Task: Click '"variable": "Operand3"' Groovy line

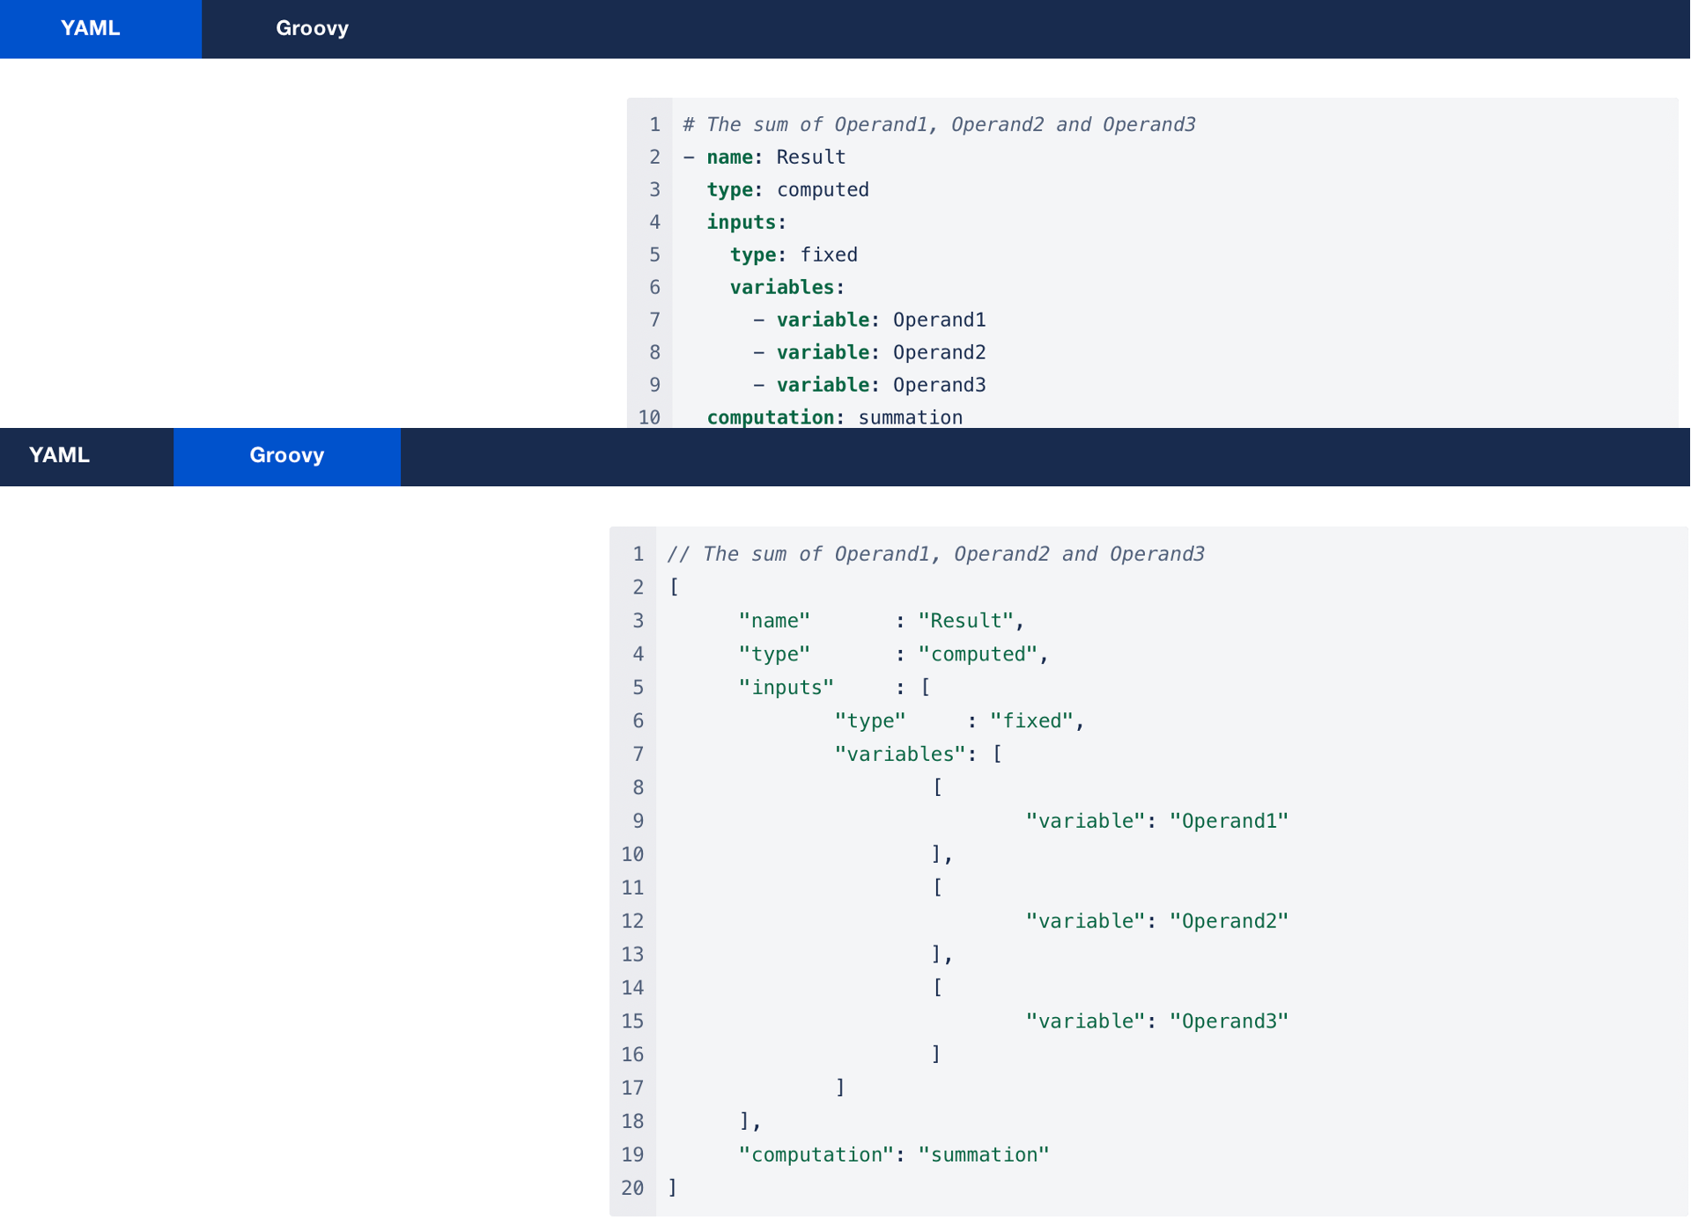Action: (1156, 1021)
